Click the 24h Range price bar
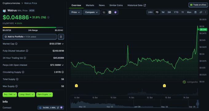Image resolution: width=209 pixels, height=111 pixels. [33, 27]
